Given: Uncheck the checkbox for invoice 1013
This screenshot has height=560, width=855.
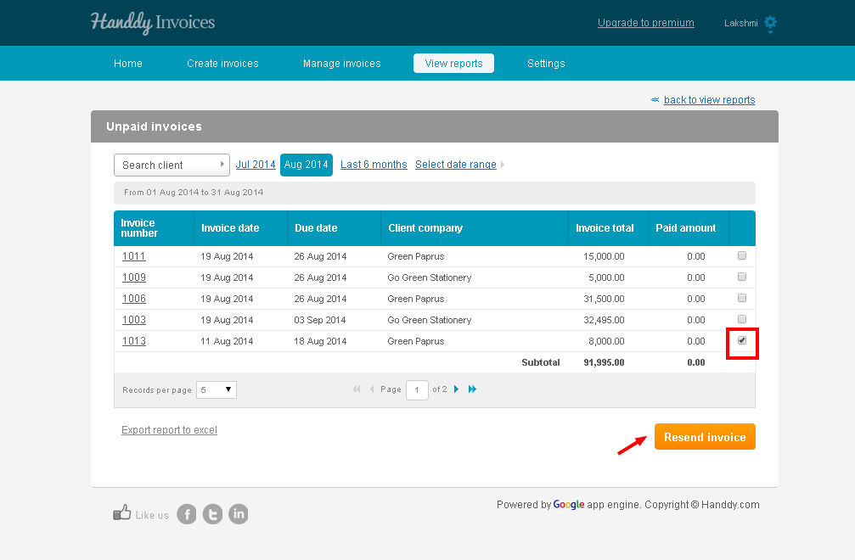Looking at the screenshot, I should point(742,340).
